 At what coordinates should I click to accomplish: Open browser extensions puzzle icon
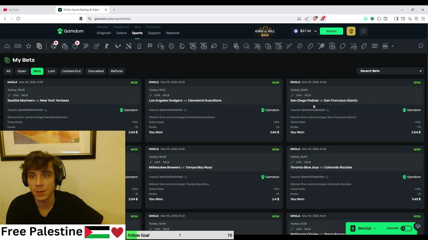click(x=379, y=19)
